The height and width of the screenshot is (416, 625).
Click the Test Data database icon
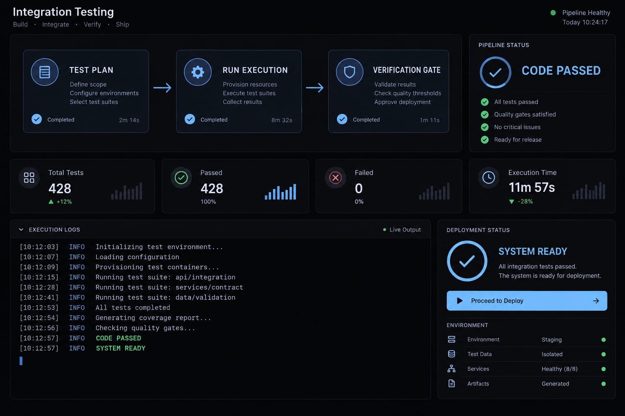tap(452, 354)
